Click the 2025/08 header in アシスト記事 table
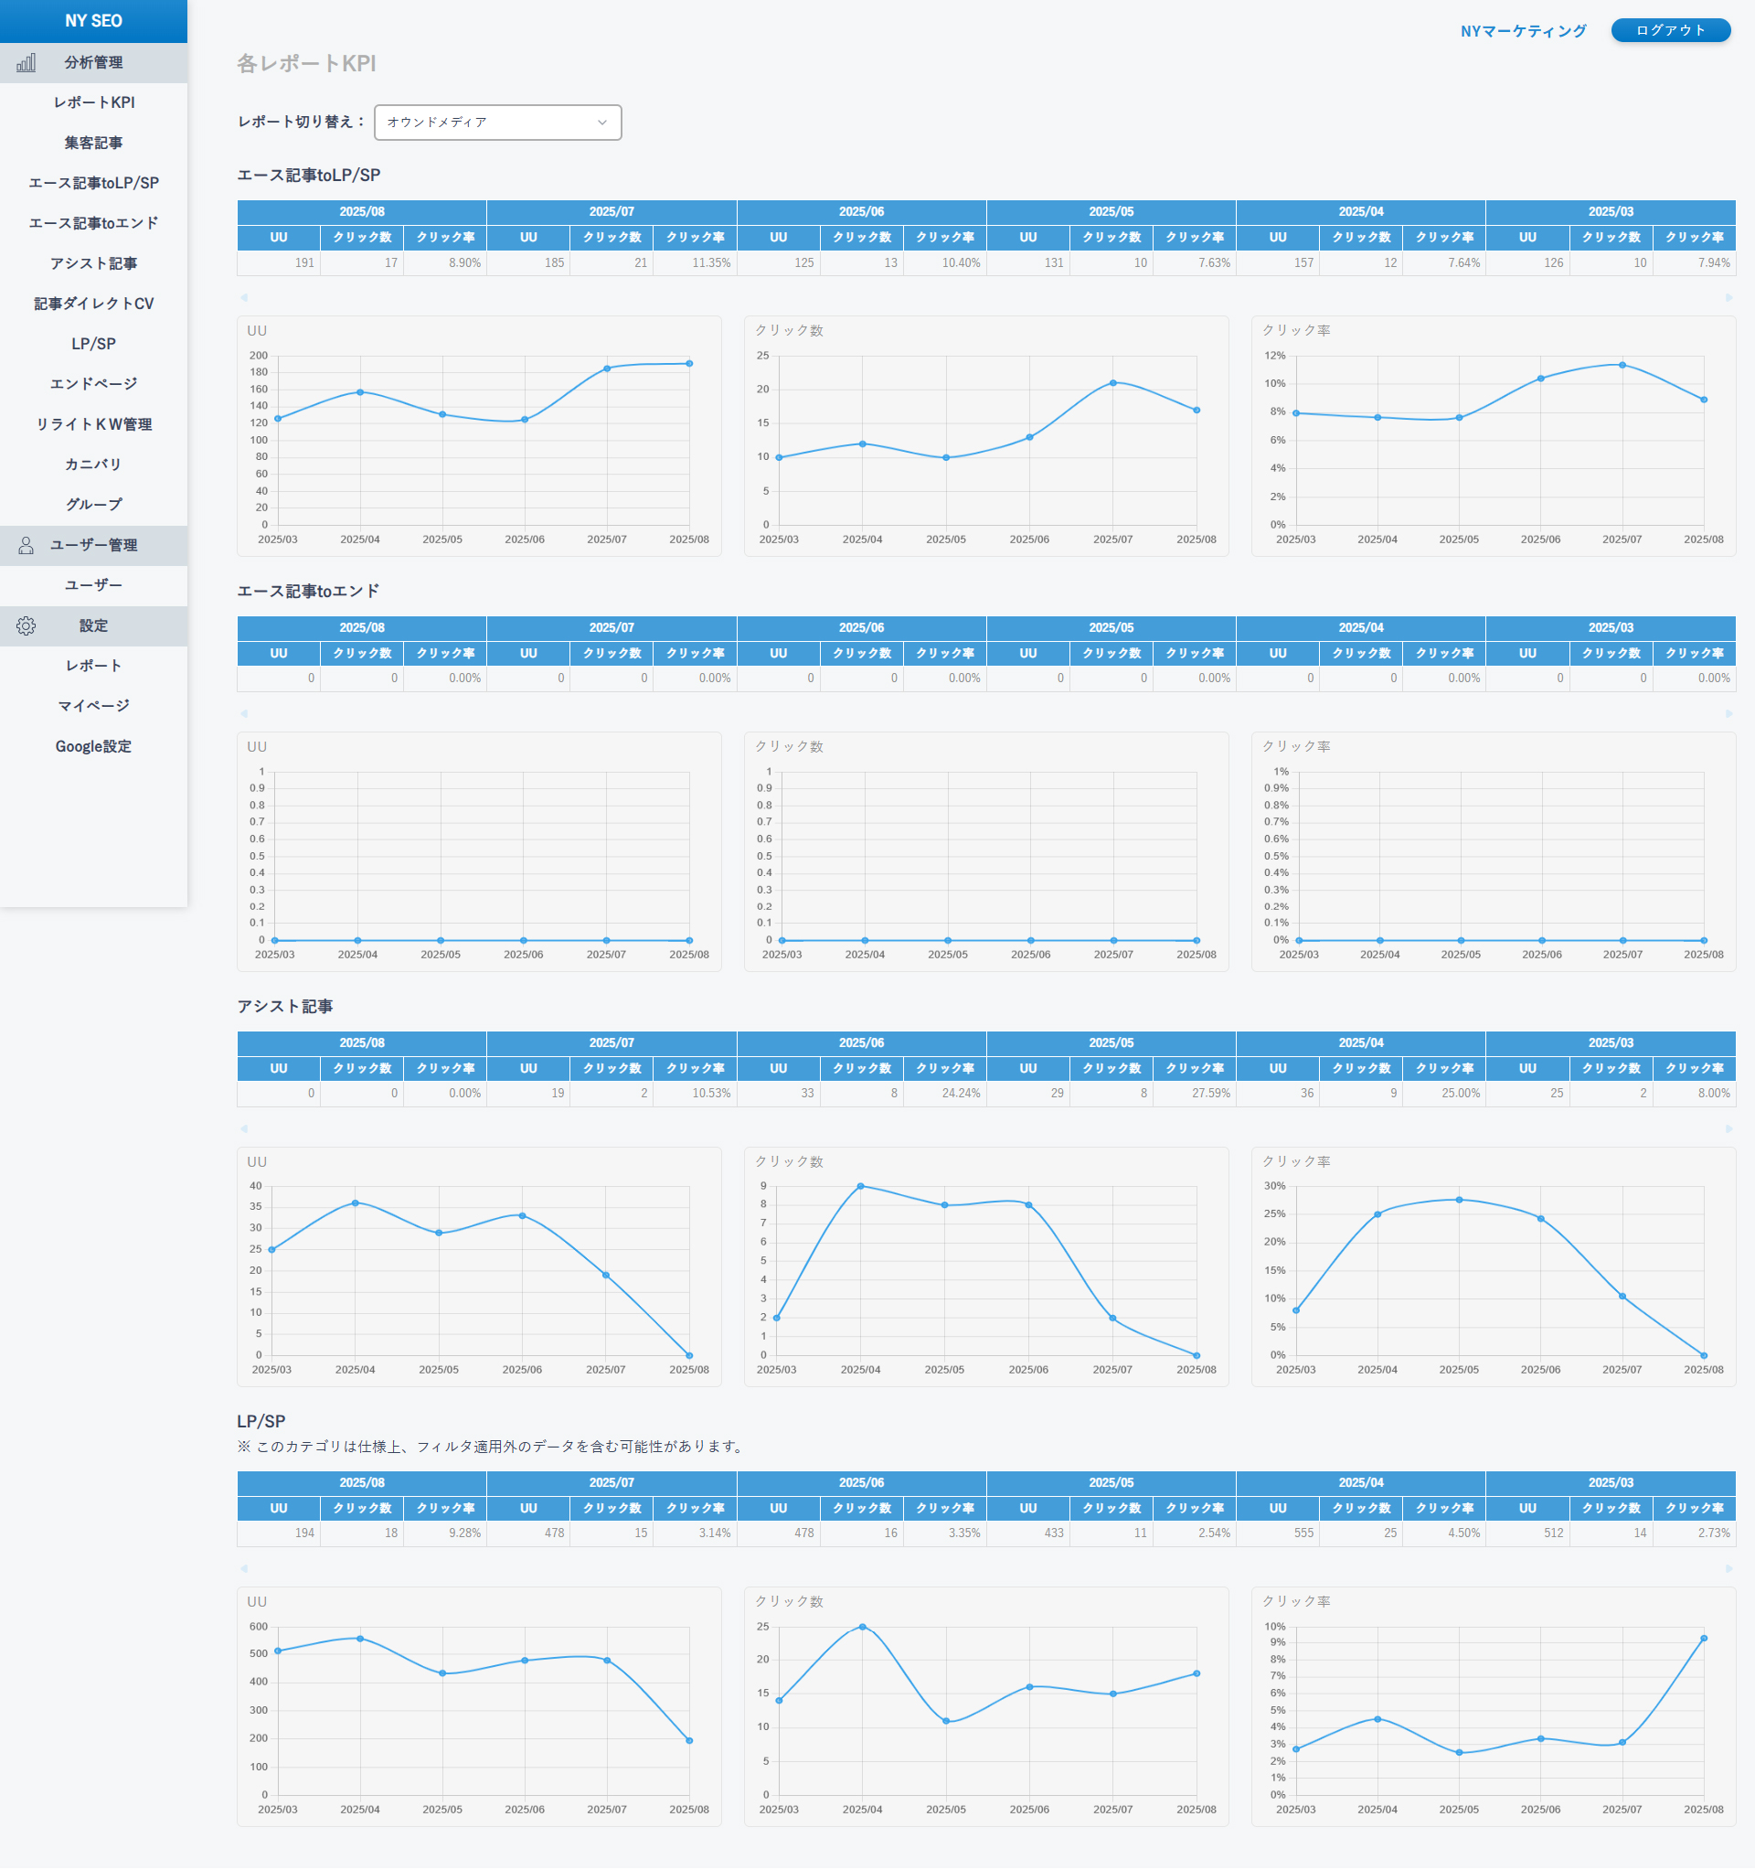This screenshot has height=1870, width=1755. [x=361, y=1042]
